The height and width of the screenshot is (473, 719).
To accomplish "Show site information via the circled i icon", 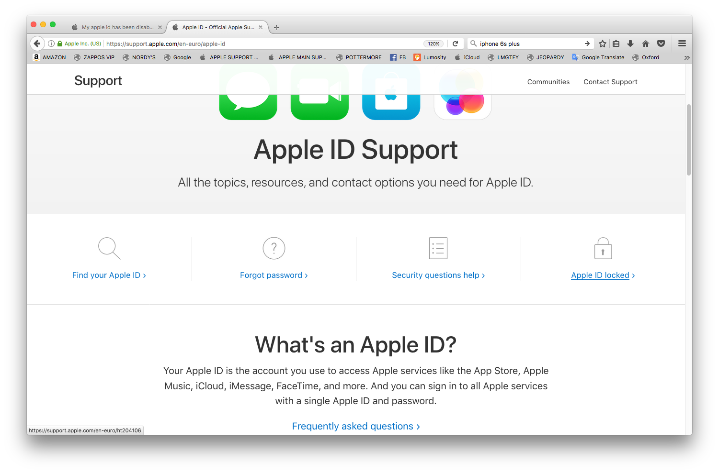I will [x=51, y=44].
